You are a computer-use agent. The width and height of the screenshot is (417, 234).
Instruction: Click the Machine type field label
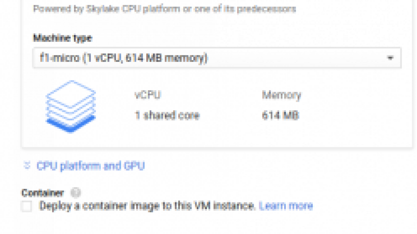62,38
